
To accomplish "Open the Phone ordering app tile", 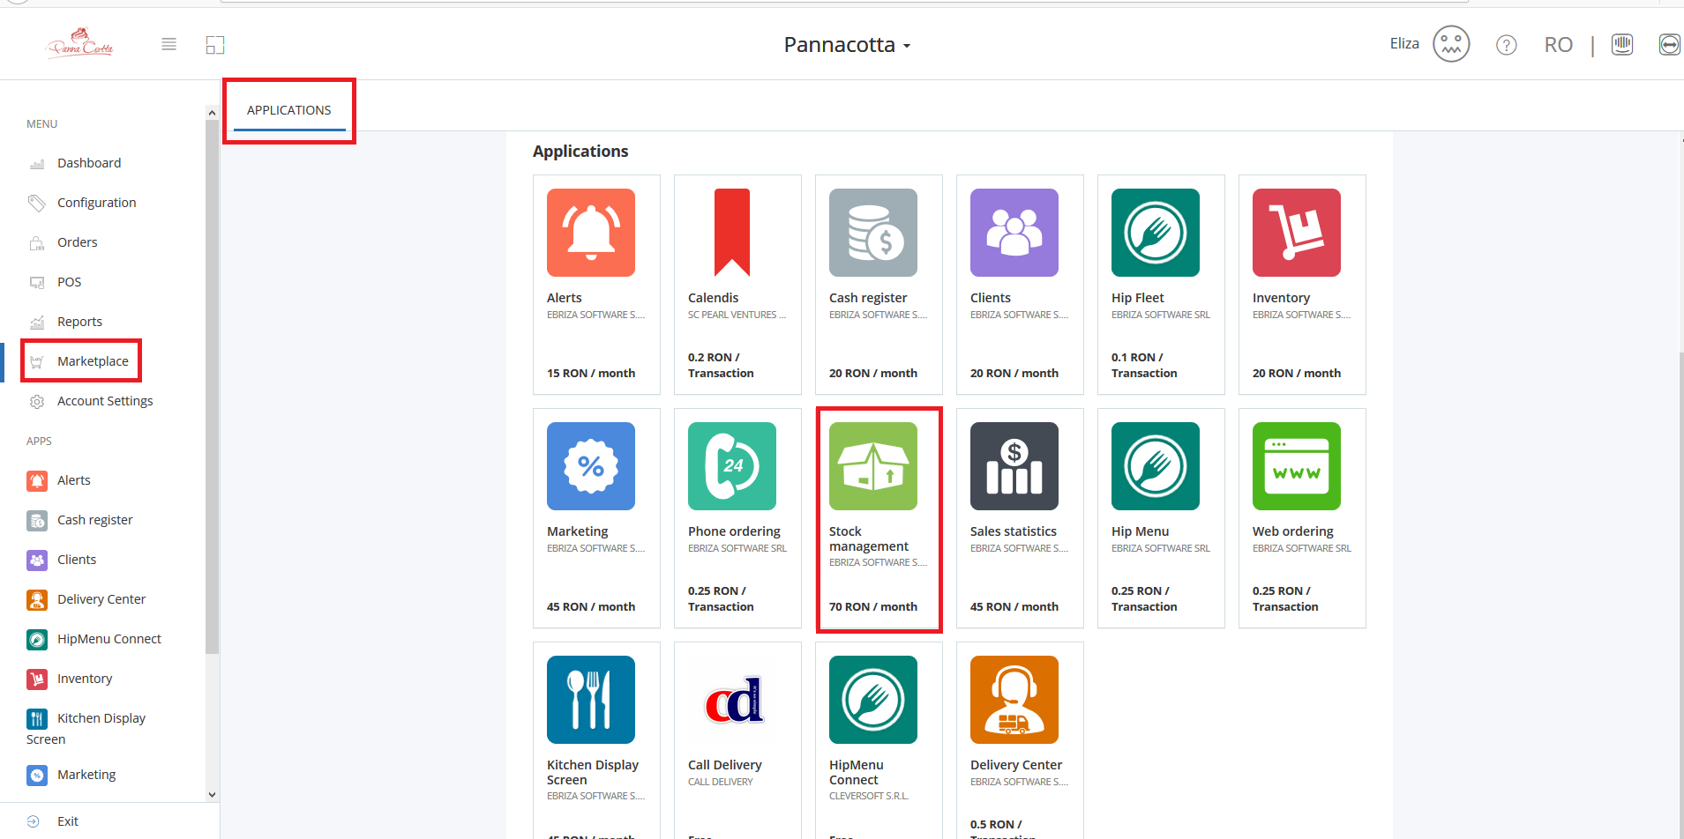I will pos(737,518).
